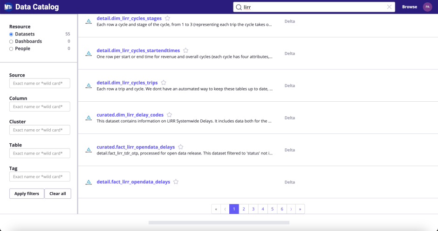438x231 pixels.
Task: Open detail.dim_lirr_cycles_startendtimes dataset link
Action: (138, 50)
